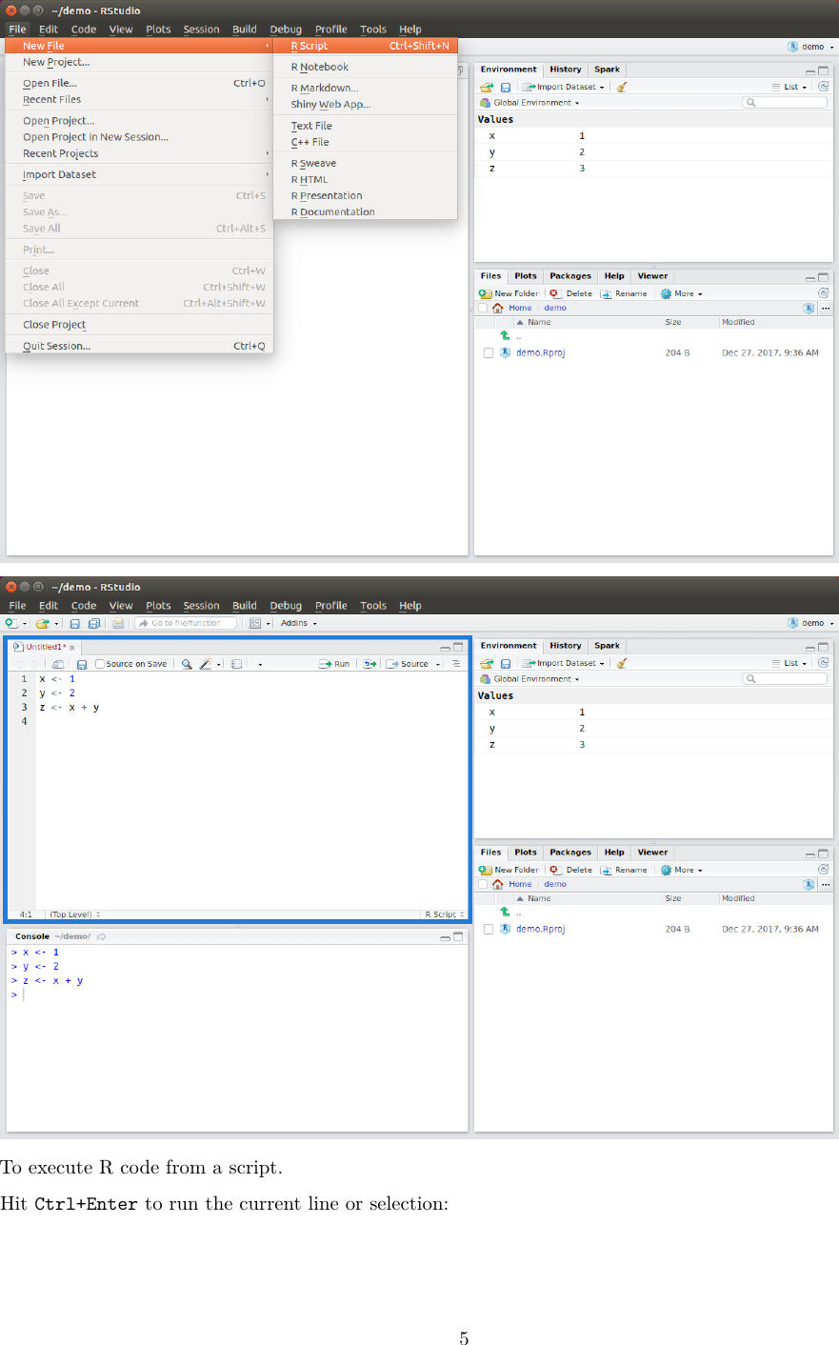Viewport: 839px width, 1345px height.
Task: Tick the checkbox beside Home in the window with File menu open
Action: pyautogui.click(x=483, y=308)
